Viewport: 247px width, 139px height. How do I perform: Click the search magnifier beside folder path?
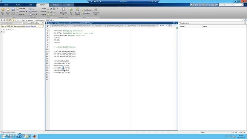pos(245,20)
